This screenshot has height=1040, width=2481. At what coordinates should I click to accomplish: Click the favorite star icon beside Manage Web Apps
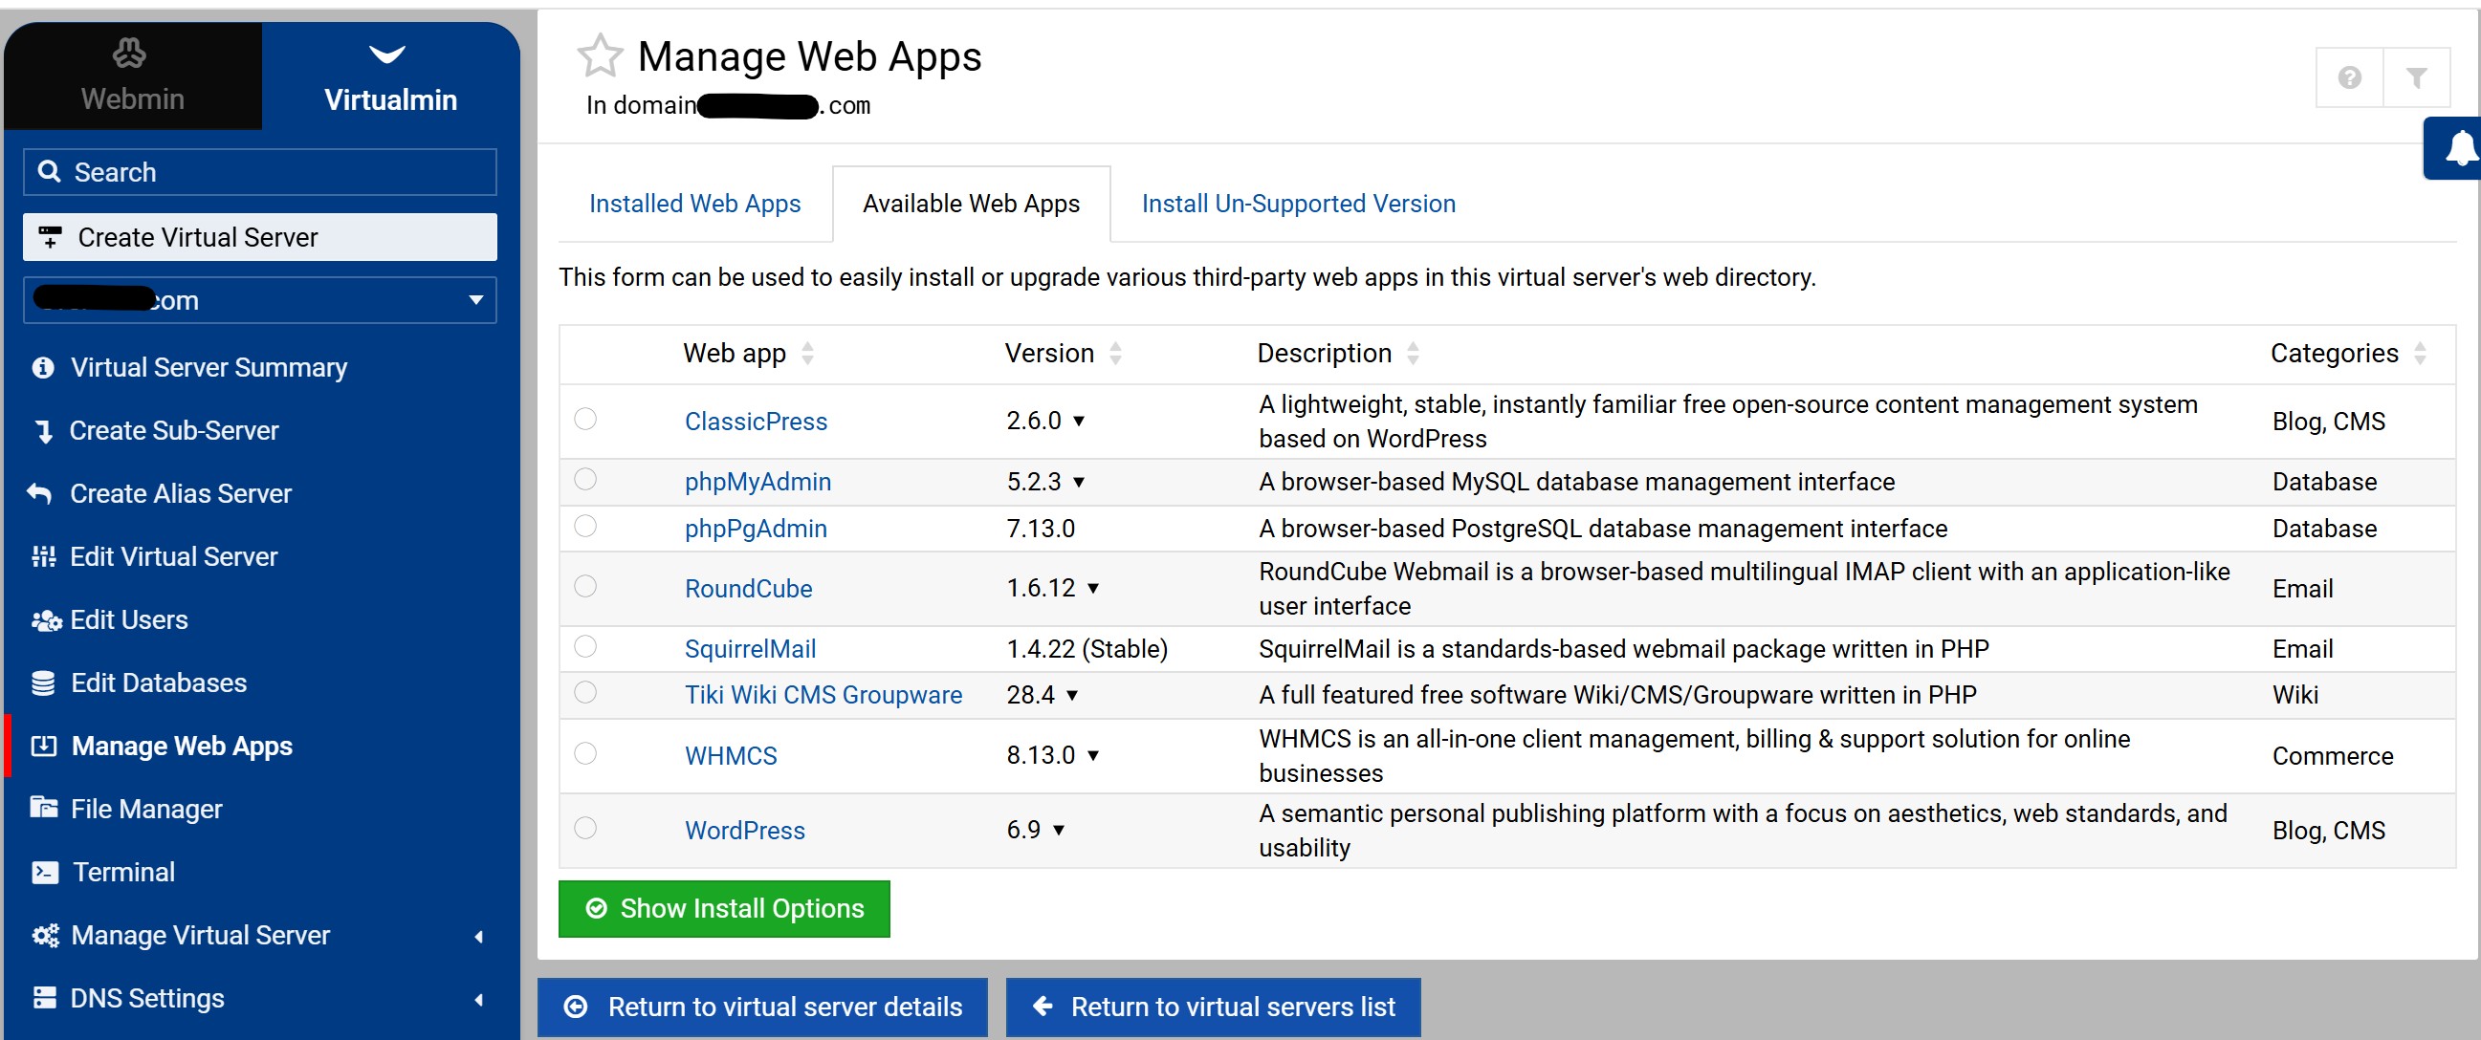[599, 55]
